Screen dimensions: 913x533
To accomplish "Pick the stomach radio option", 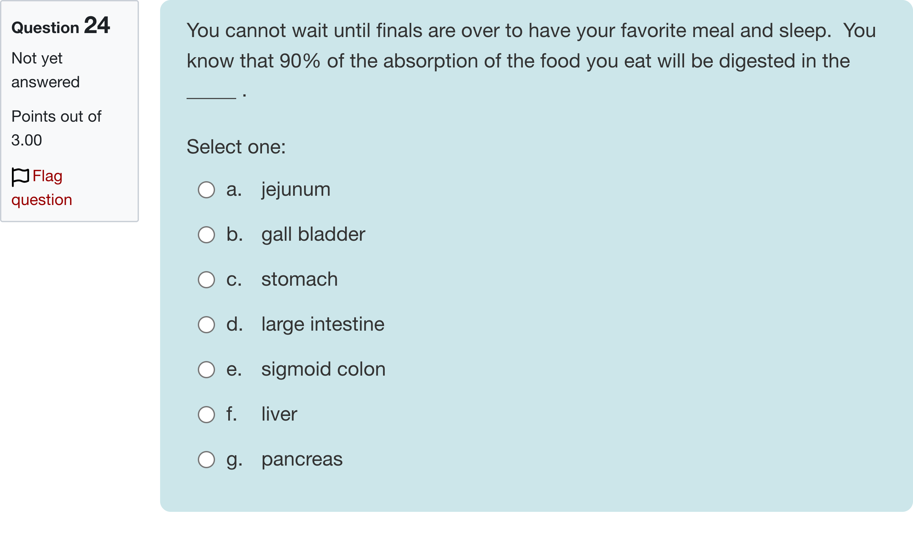I will pos(206,279).
